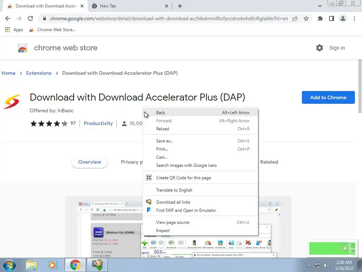Choose Save as... in the context menu
Screen dimensions: 362x272
(200, 141)
